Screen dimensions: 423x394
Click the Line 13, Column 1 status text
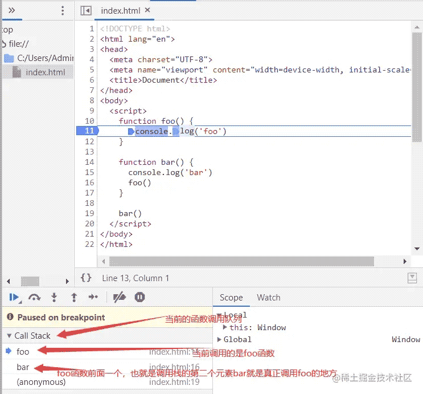(x=135, y=278)
